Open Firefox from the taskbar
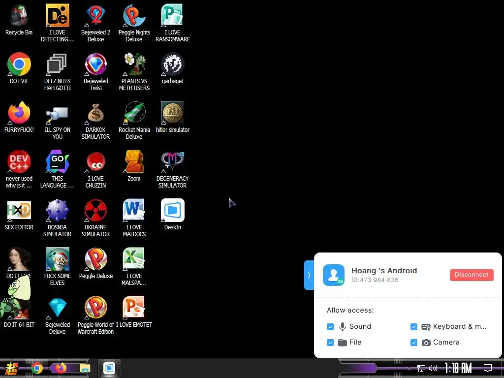The image size is (504, 378). click(x=61, y=368)
